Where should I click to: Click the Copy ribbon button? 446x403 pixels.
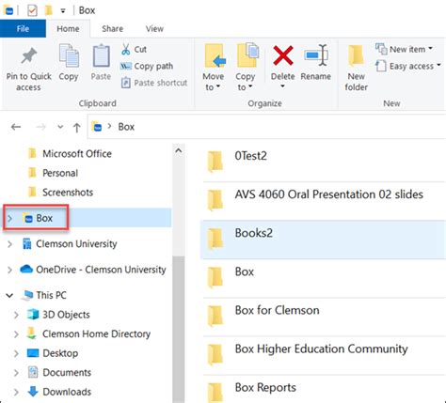pyautogui.click(x=69, y=62)
